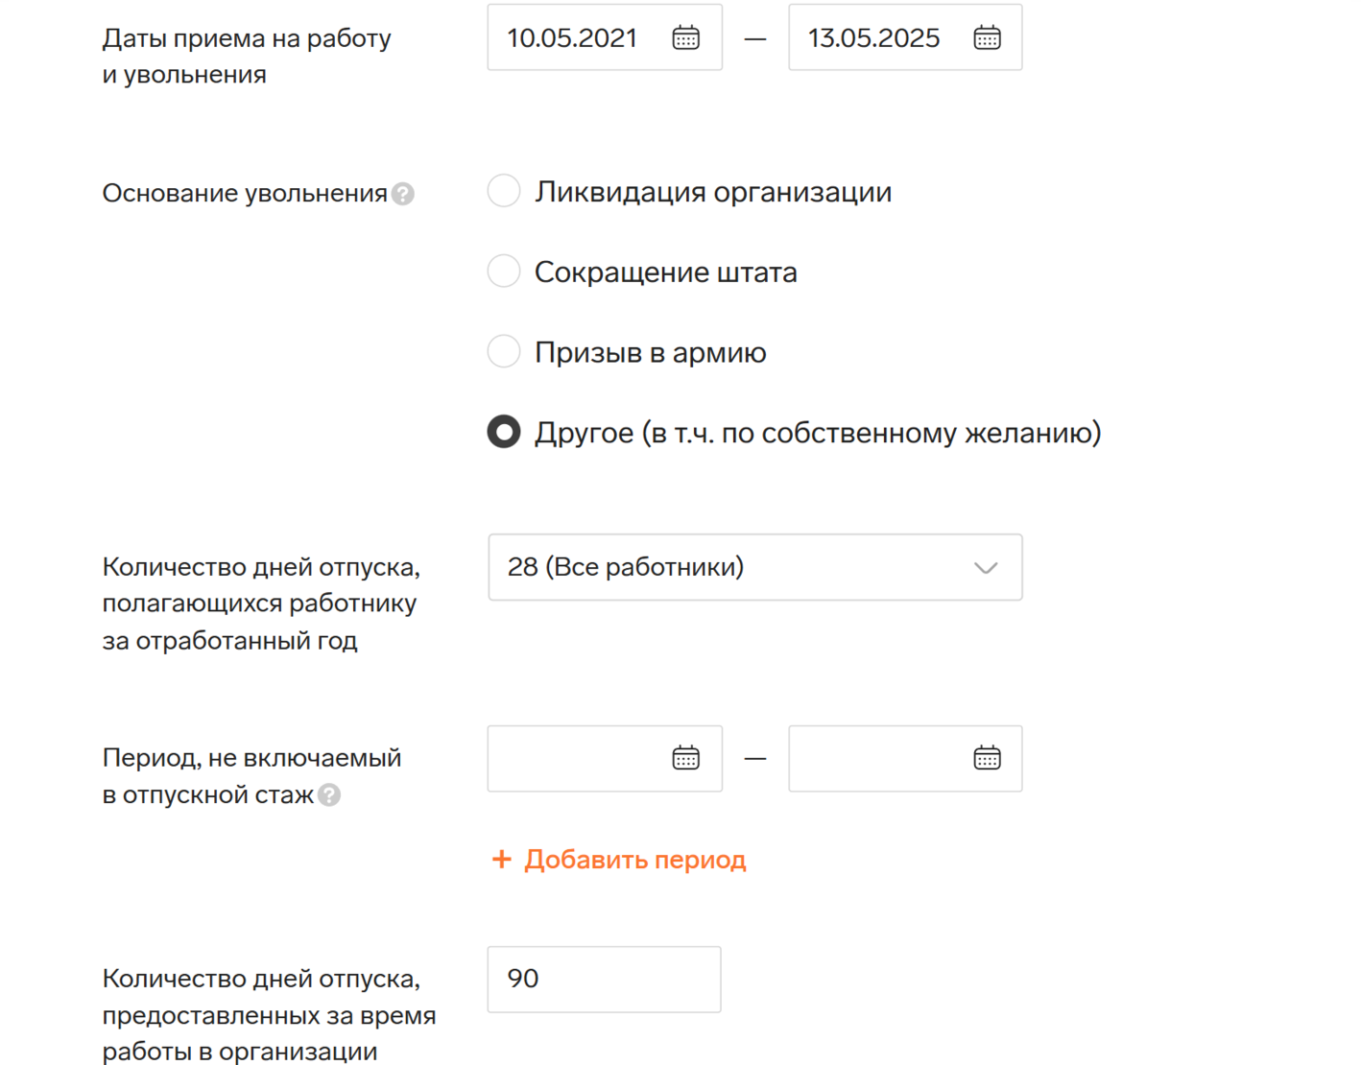Click the plus icon next to Добавить период

(x=501, y=859)
